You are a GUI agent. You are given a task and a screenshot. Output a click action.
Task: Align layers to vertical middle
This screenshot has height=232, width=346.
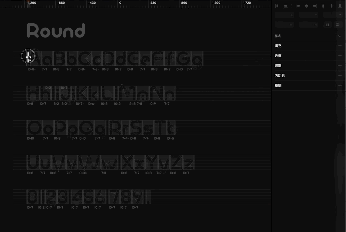coord(331,6)
